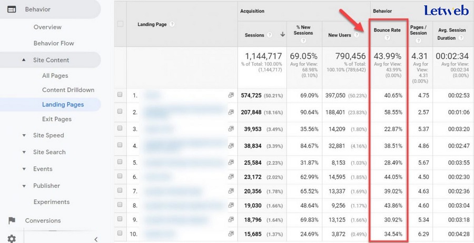Screen dimensions: 474x243
Task: Click the 574,725 sessions value
Action: [251, 95]
